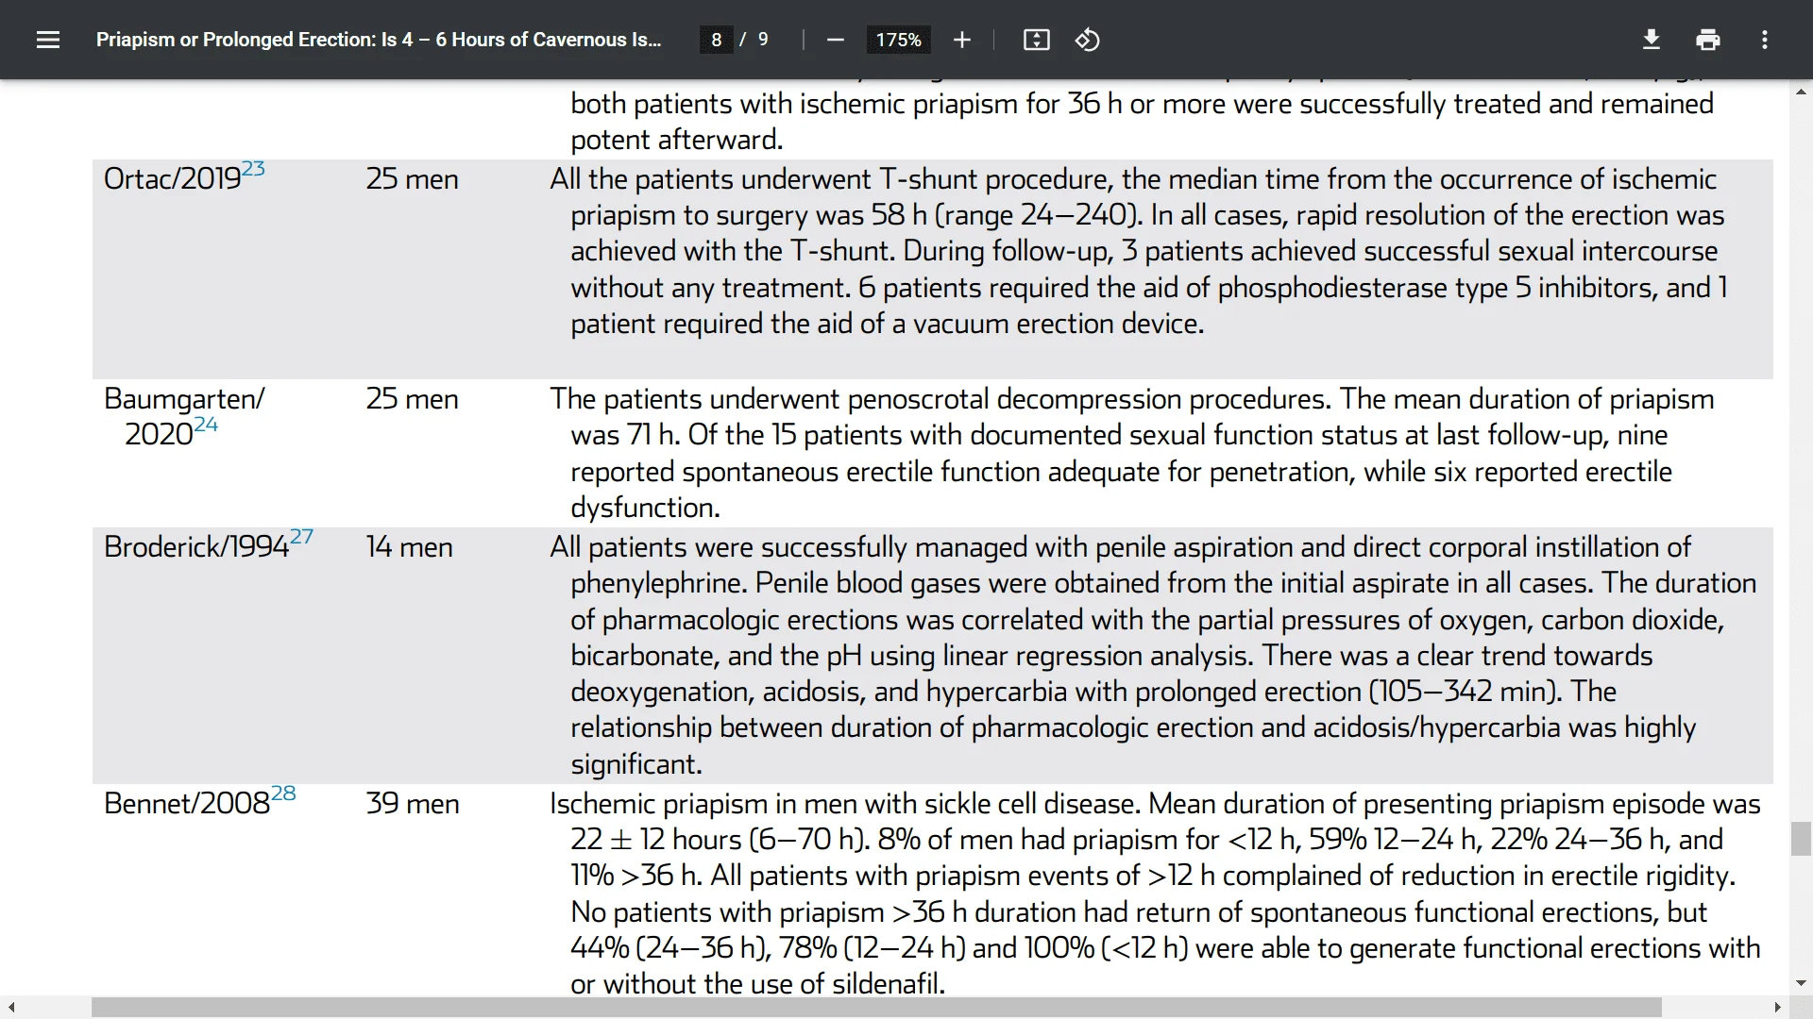Image resolution: width=1813 pixels, height=1019 pixels.
Task: Click 'or without the use of sildenafil.' line
Action: point(757,984)
